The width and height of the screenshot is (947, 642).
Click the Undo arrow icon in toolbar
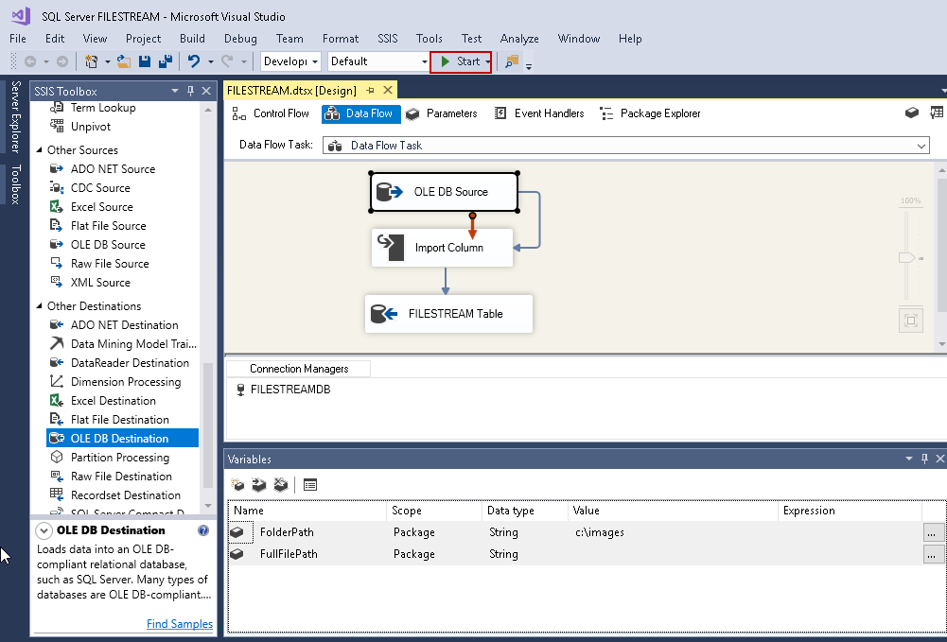(194, 61)
